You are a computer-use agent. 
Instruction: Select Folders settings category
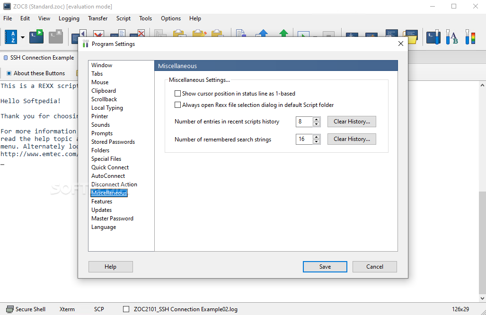(x=100, y=150)
